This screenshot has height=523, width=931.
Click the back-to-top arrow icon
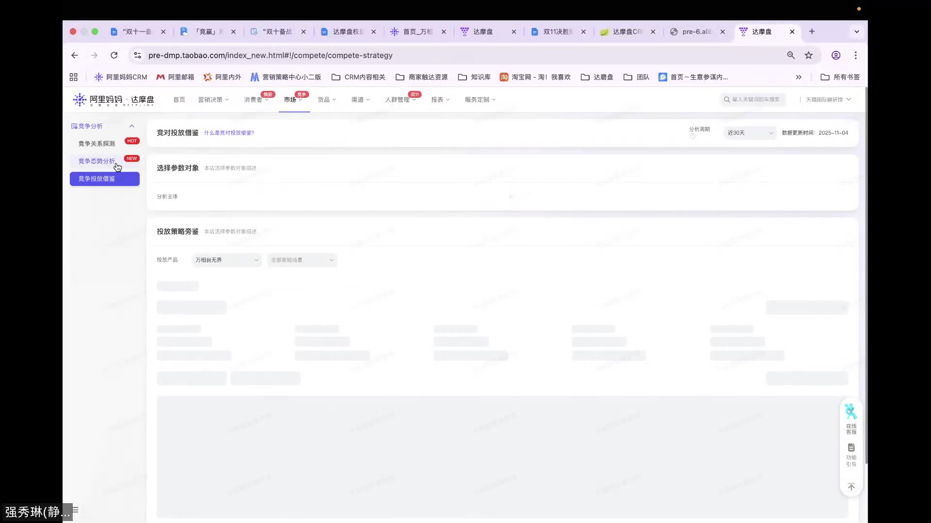(851, 487)
